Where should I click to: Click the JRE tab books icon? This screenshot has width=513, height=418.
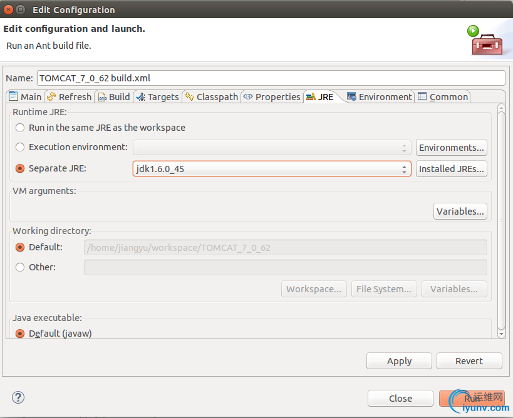[311, 97]
